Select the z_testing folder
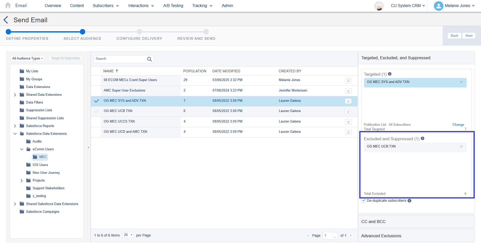 [x=36, y=196]
